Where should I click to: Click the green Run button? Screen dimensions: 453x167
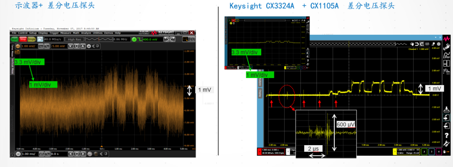(x=14, y=39)
